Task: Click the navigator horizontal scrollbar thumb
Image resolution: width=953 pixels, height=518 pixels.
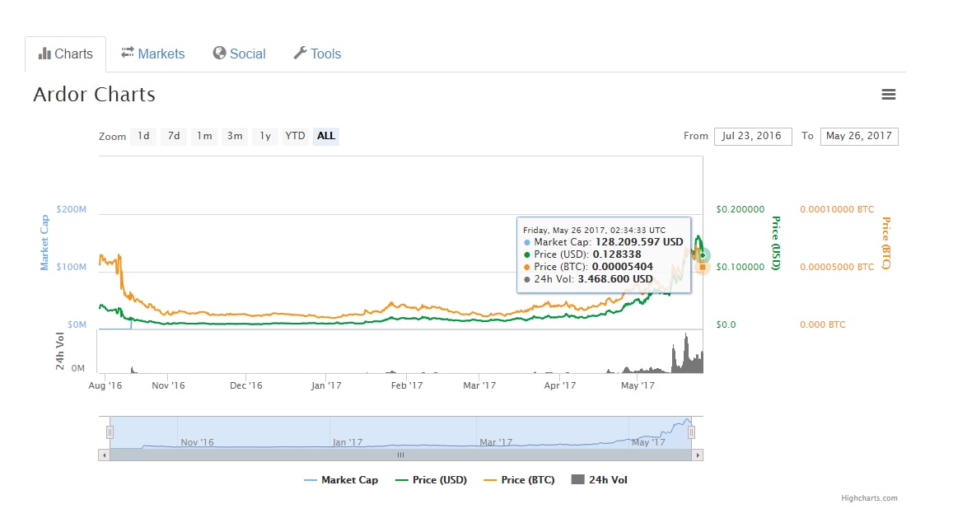Action: 400,455
